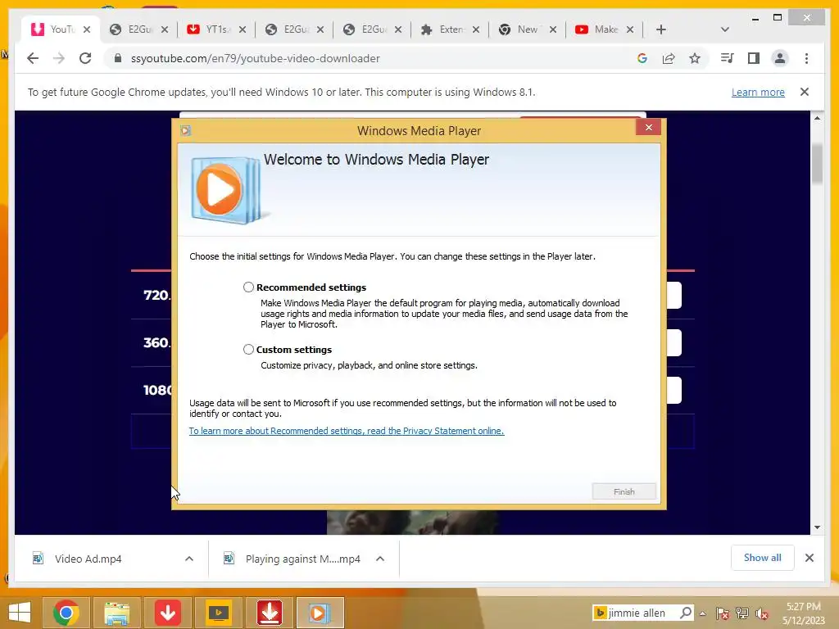The height and width of the screenshot is (629, 839).
Task: Open the Windows Start button
Action: click(x=20, y=613)
